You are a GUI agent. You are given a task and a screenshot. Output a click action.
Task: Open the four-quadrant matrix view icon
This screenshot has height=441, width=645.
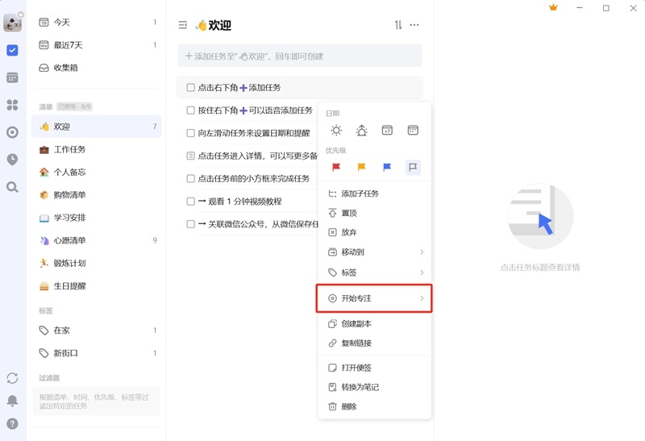click(x=12, y=105)
